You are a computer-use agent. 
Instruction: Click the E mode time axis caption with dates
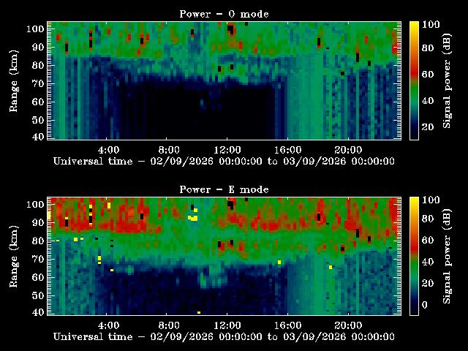pos(224,337)
